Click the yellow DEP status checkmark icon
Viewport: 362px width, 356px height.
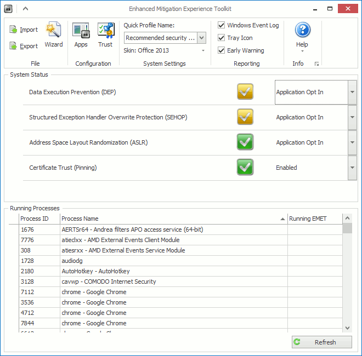[x=245, y=92]
